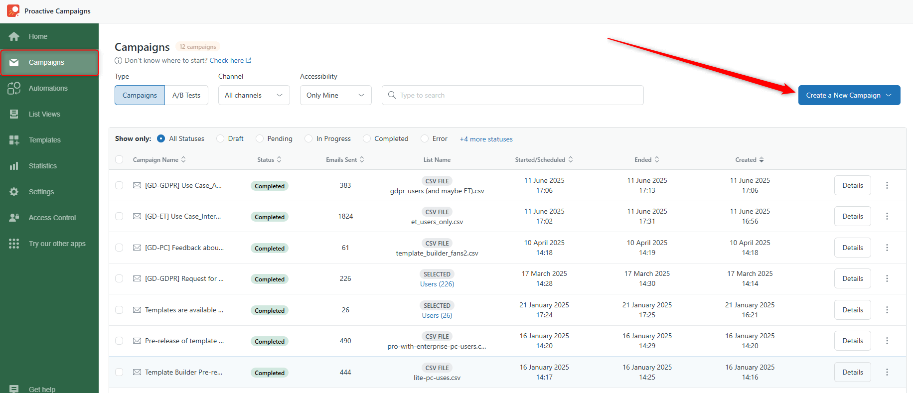Select the Completed status filter
Image resolution: width=913 pixels, height=393 pixels.
(367, 138)
